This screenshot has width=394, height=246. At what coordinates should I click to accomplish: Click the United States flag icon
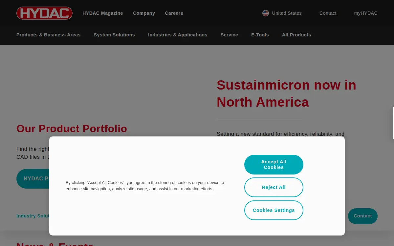pyautogui.click(x=266, y=13)
